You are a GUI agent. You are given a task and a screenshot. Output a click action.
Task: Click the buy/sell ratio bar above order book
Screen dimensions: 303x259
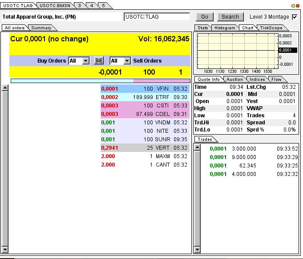100,81
